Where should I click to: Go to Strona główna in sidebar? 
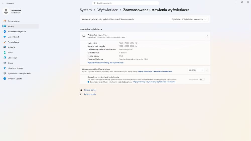(14, 21)
